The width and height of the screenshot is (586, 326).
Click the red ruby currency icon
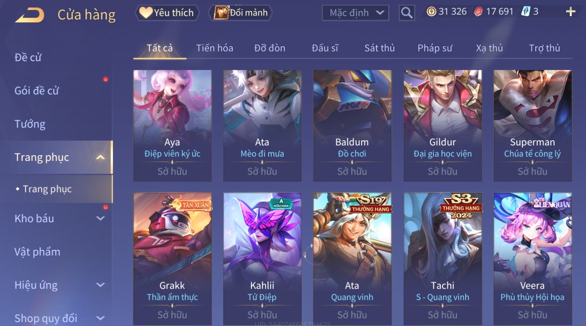[x=478, y=12]
